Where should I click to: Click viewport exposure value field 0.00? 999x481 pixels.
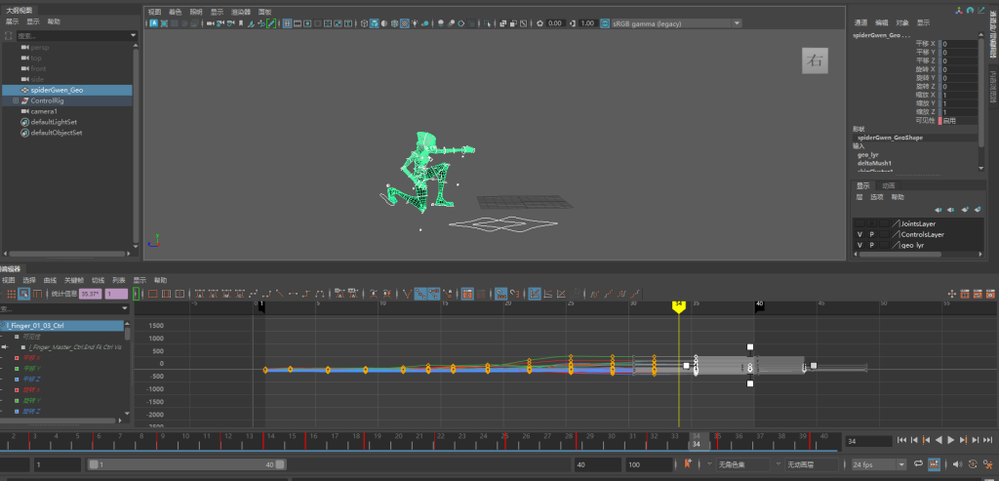pos(555,23)
